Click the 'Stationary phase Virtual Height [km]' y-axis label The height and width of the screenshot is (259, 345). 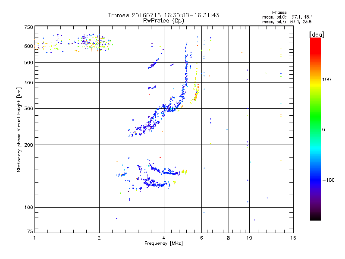click(19, 129)
